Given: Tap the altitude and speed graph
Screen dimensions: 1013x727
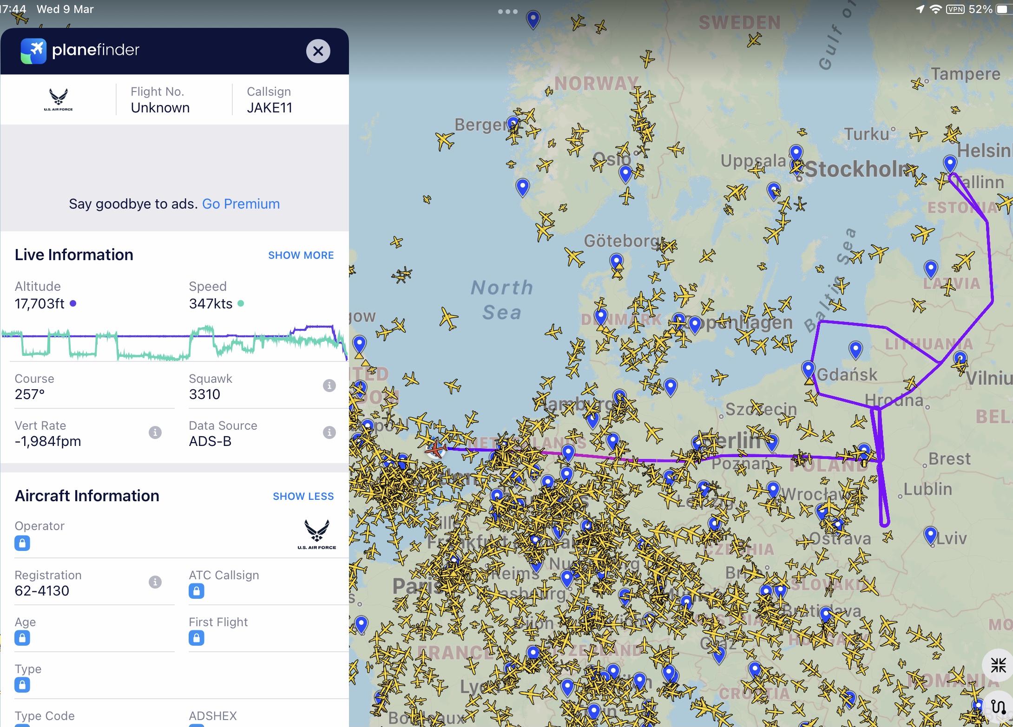Looking at the screenshot, I should [x=174, y=343].
